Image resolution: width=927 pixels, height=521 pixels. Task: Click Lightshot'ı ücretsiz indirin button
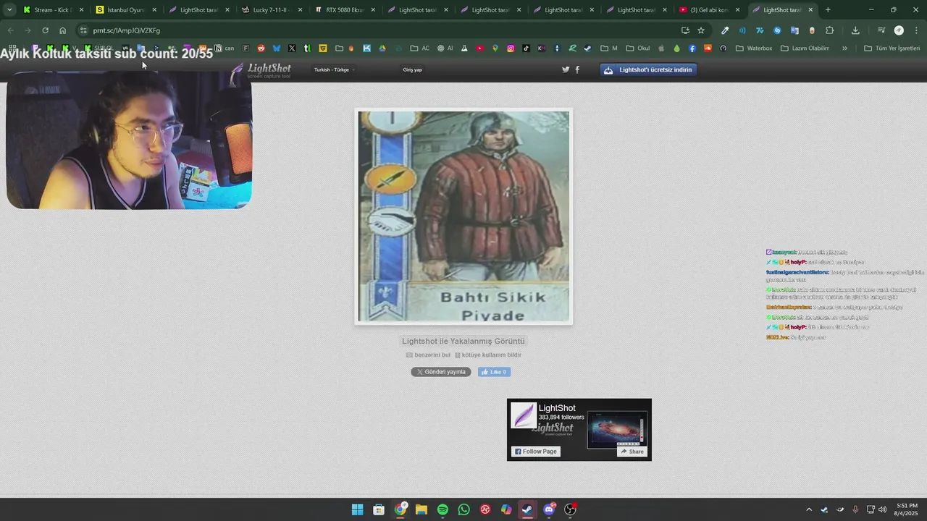click(649, 69)
